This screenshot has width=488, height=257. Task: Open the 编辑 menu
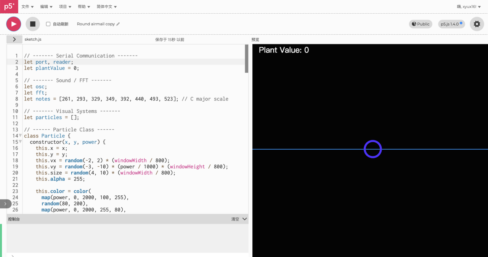[46, 6]
